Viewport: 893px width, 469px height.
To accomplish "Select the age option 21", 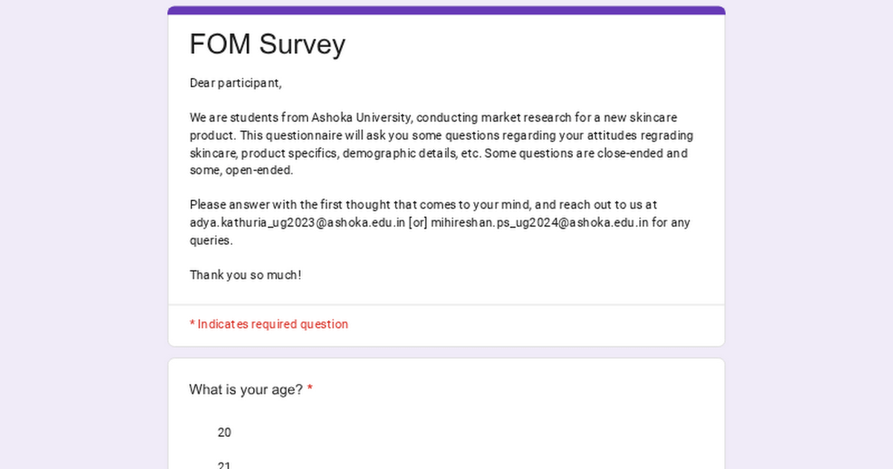I will (x=224, y=465).
